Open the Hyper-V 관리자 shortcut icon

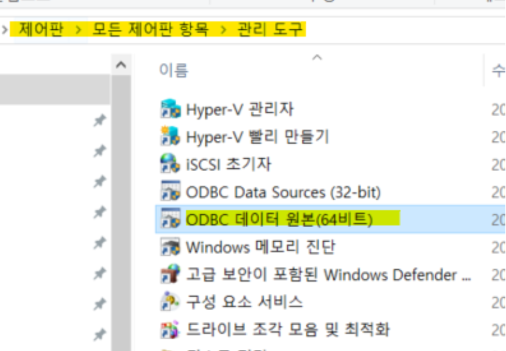pyautogui.click(x=170, y=109)
